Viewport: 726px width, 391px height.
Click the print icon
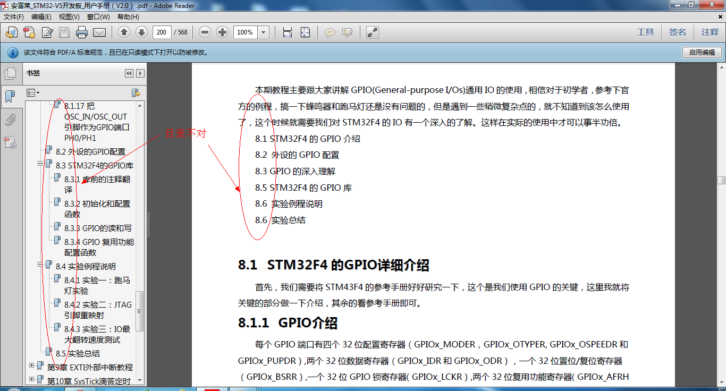click(82, 32)
